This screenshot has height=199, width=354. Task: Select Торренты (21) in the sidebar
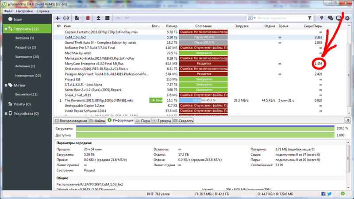click(x=27, y=29)
